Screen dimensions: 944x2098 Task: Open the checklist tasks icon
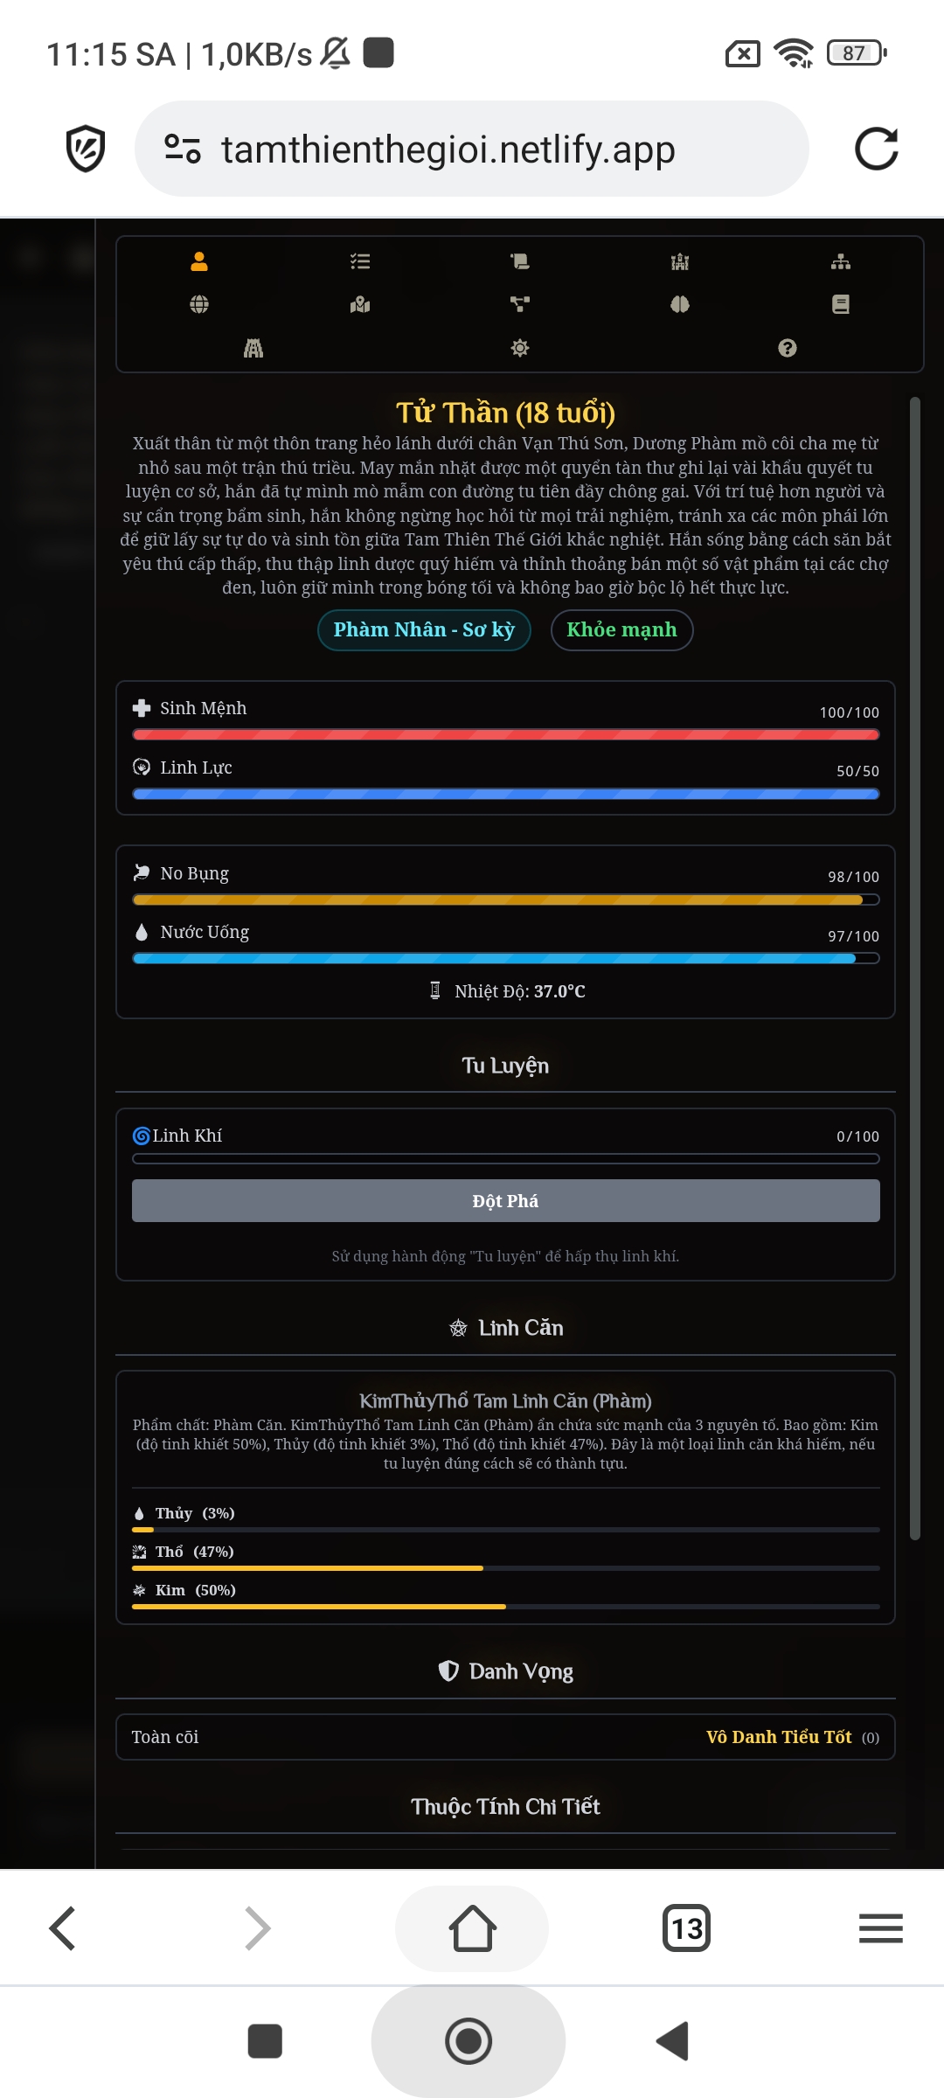pos(360,261)
